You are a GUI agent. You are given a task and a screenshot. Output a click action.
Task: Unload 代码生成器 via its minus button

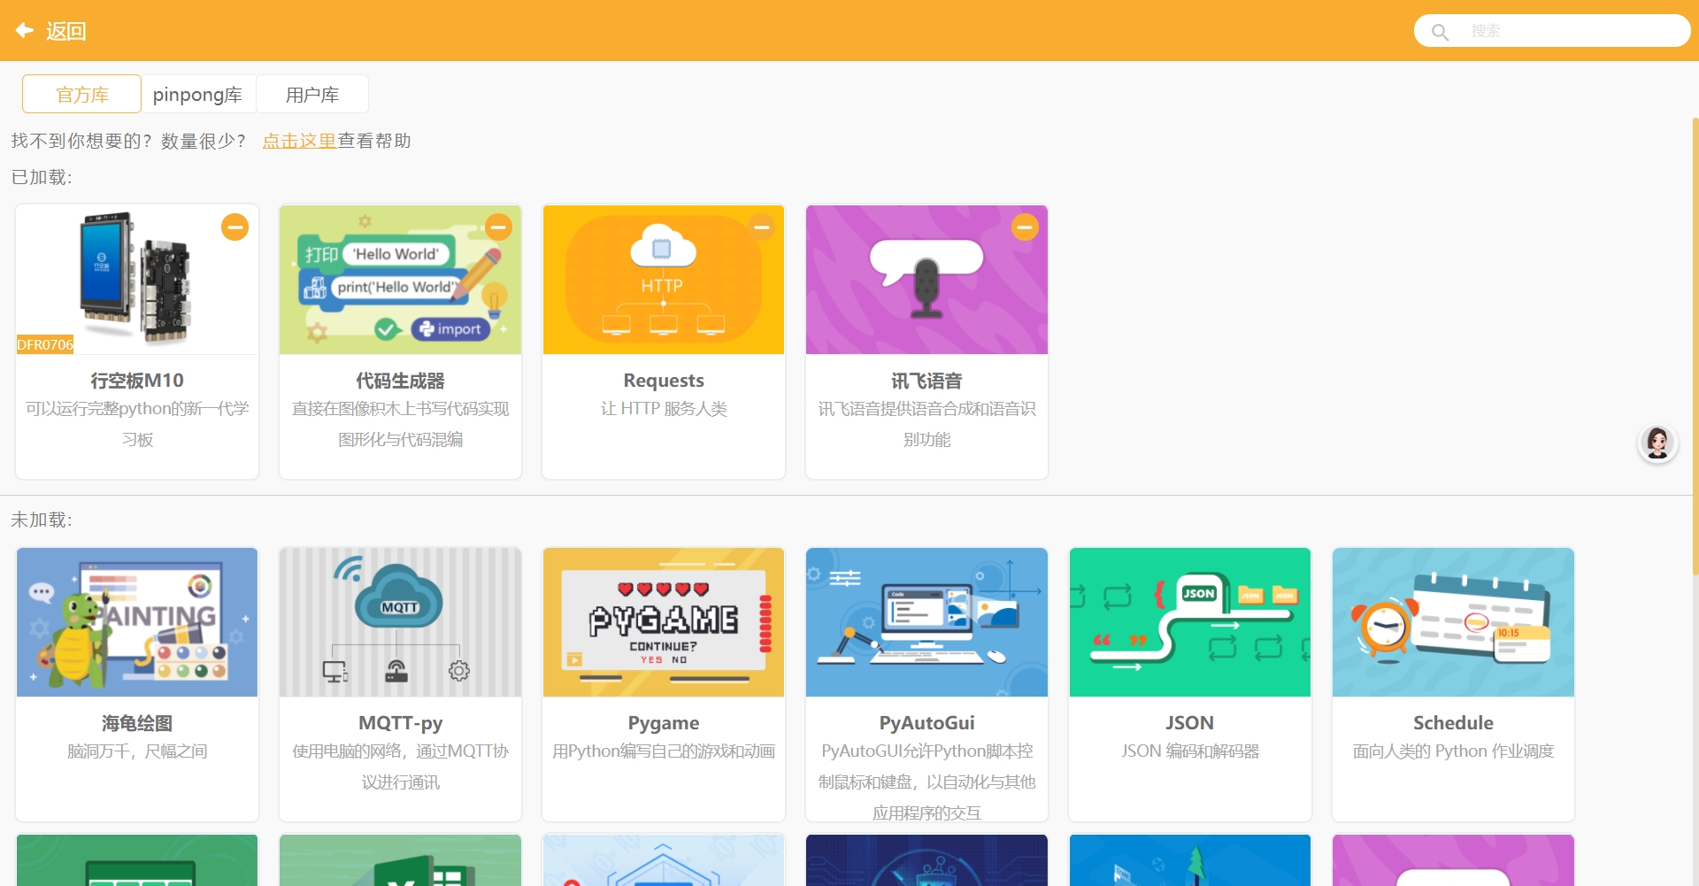tap(498, 227)
